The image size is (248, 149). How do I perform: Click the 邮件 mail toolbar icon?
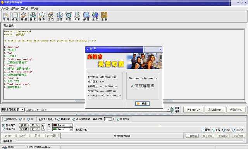pyautogui.click(x=86, y=16)
